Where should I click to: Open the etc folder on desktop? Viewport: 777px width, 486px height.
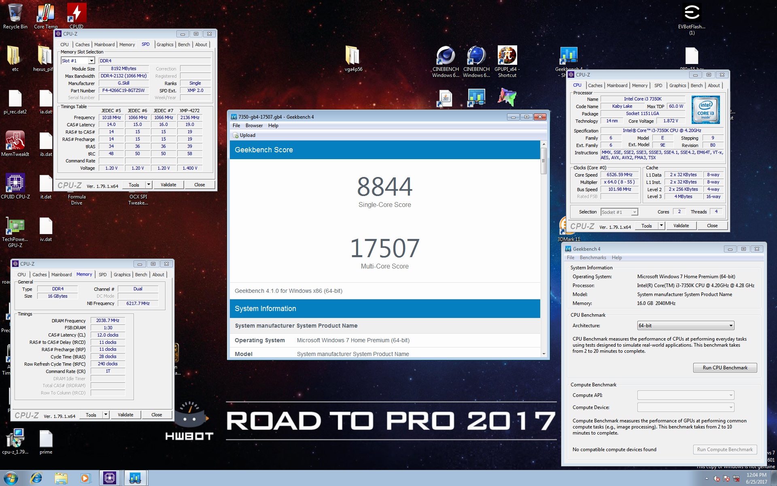tap(15, 58)
